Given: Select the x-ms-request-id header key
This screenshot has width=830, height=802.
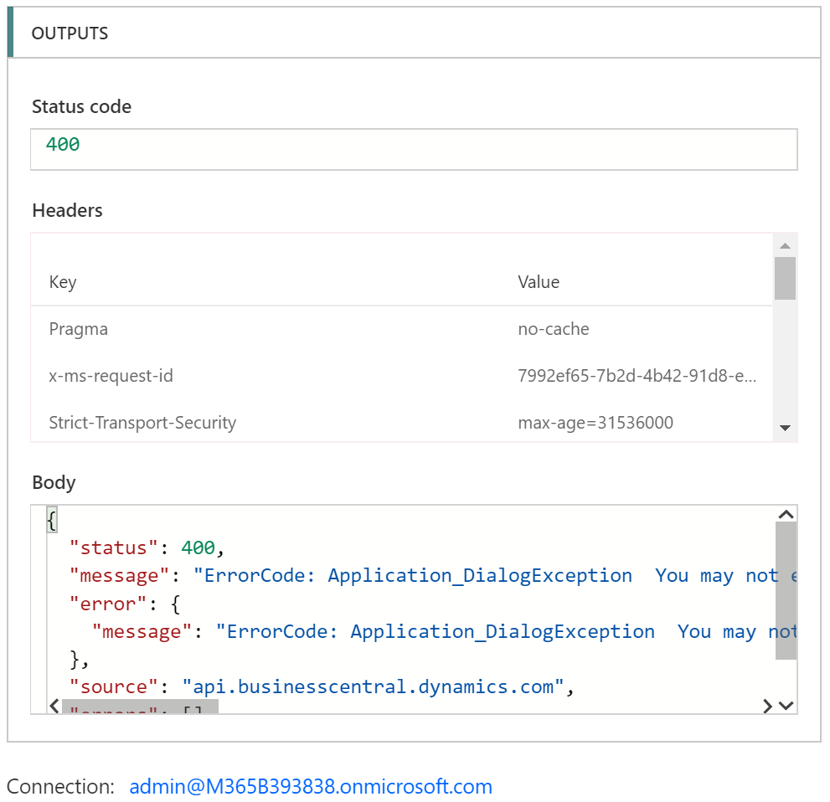Looking at the screenshot, I should (111, 376).
